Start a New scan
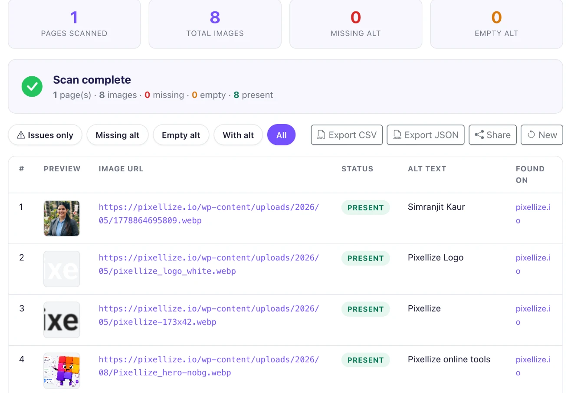Image resolution: width=571 pixels, height=393 pixels. pyautogui.click(x=542, y=135)
